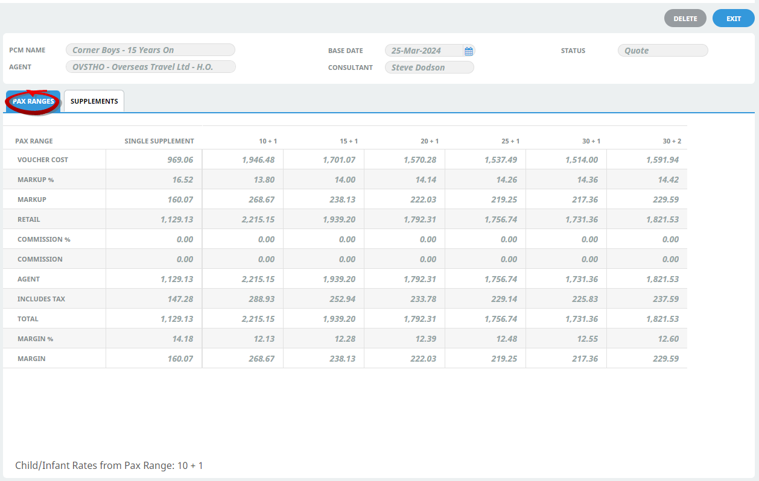The height and width of the screenshot is (481, 759).
Task: Click the PCM Name field
Action: pos(150,50)
